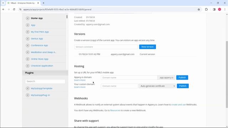Viewport: 228px width, 128px height.
Task: Click the MyQuizAppPlug-in plugin icon
Action: click(x=27, y=95)
